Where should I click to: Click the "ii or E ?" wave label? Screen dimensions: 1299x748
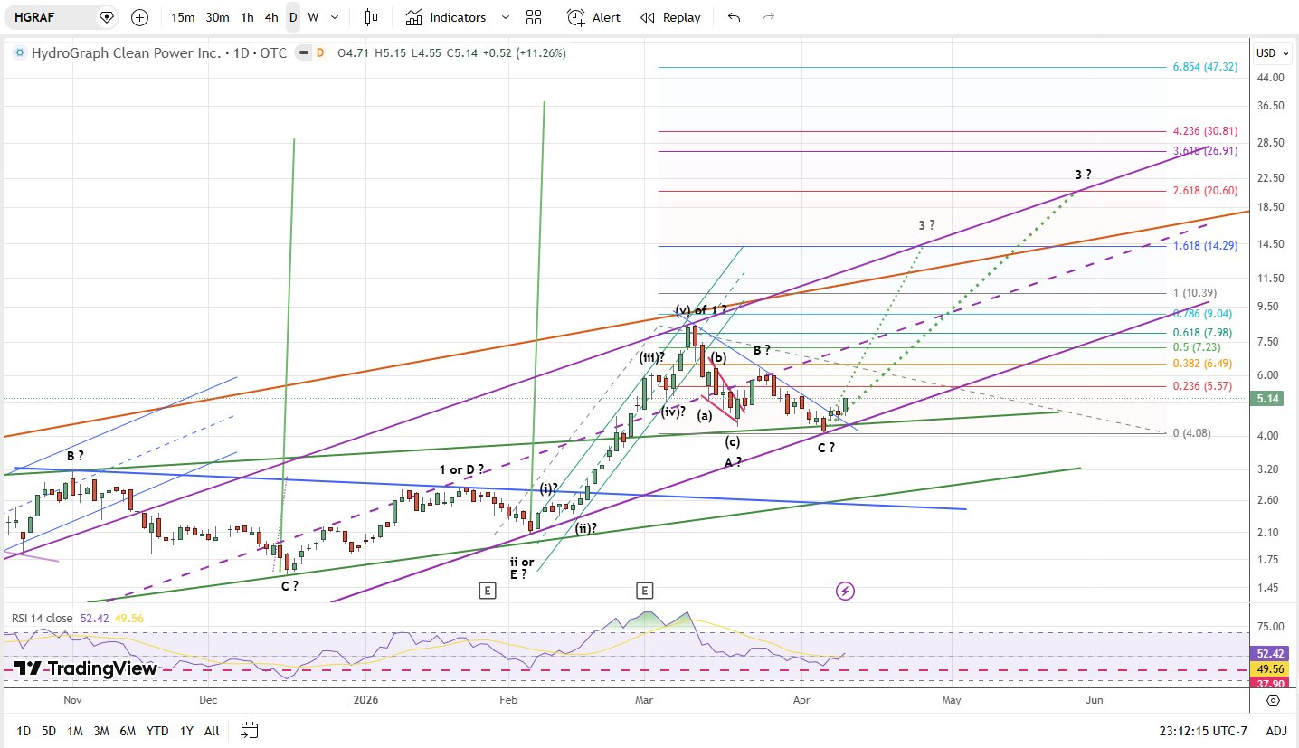click(x=521, y=567)
